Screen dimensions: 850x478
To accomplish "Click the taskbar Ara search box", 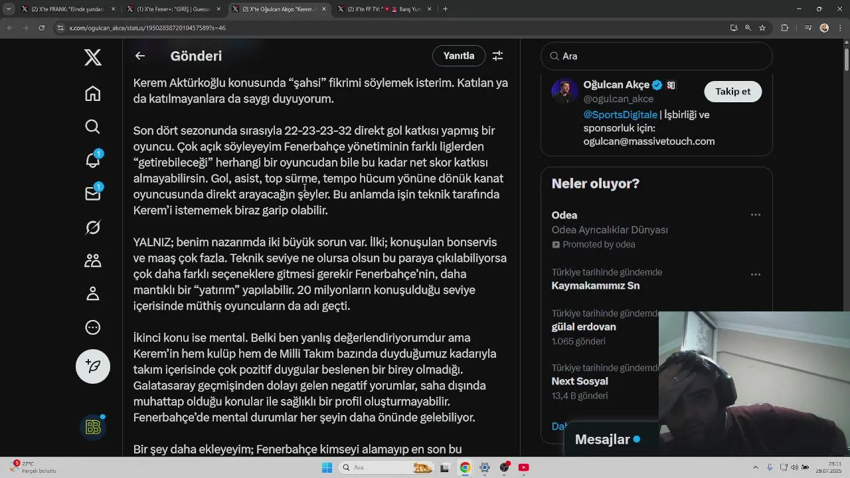I will (x=386, y=467).
